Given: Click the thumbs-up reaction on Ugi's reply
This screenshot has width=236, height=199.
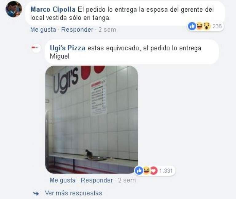Looking at the screenshot, I should pos(139,170).
